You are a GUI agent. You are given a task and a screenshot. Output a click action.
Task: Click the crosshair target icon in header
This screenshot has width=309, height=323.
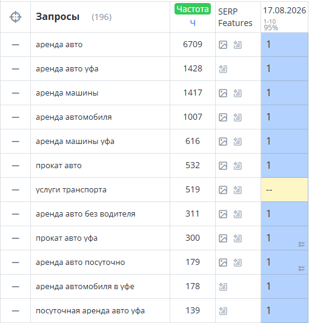pos(16,17)
